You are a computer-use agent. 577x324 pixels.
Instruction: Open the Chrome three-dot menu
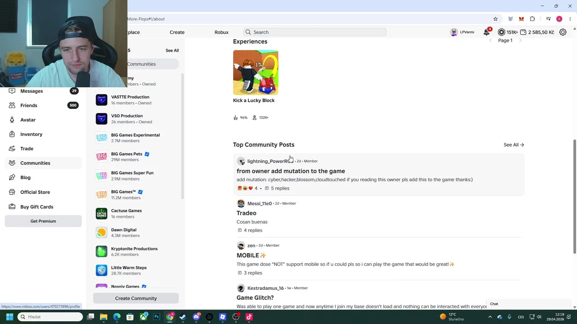click(x=570, y=19)
